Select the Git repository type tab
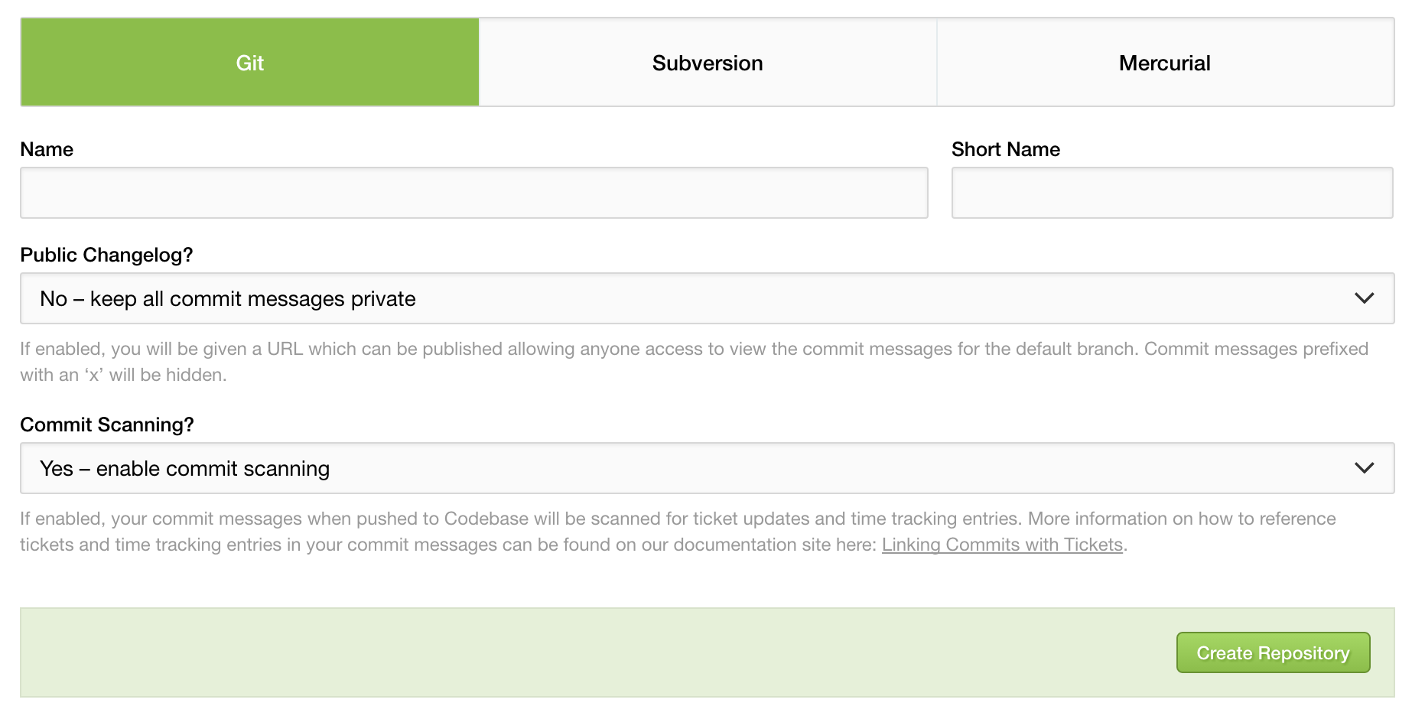The height and width of the screenshot is (719, 1412). (x=250, y=63)
